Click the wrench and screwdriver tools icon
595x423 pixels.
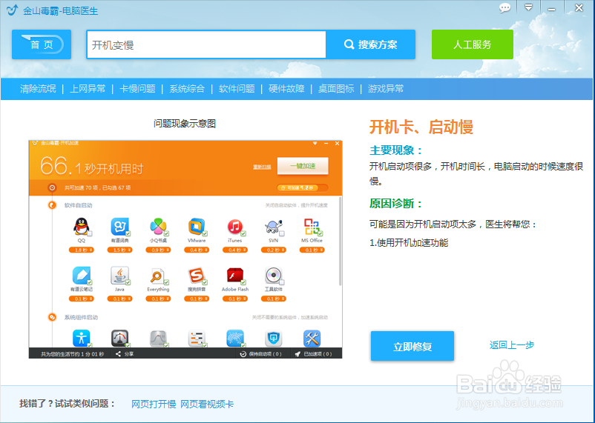pyautogui.click(x=312, y=338)
